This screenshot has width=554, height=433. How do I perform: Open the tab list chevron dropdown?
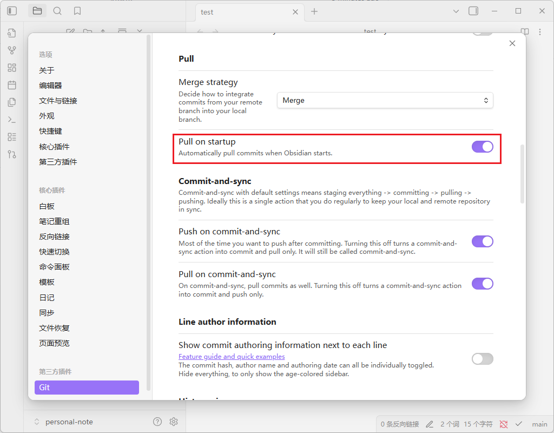[x=456, y=11]
